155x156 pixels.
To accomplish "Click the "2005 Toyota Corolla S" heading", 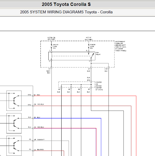I will point(66,4).
